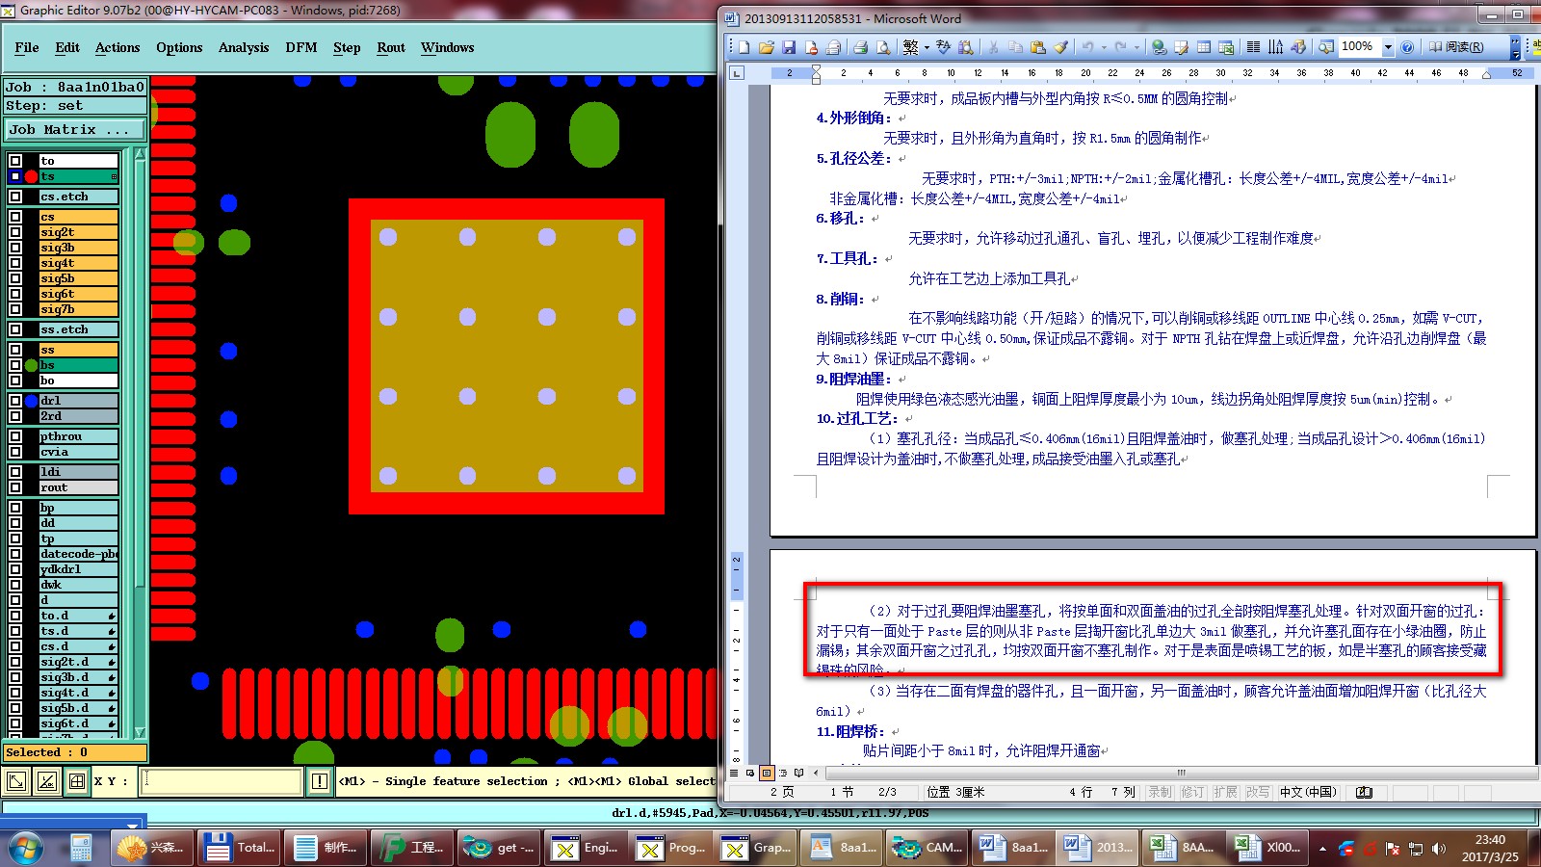Click the Windows Start button
This screenshot has width=1541, height=867.
(x=24, y=848)
